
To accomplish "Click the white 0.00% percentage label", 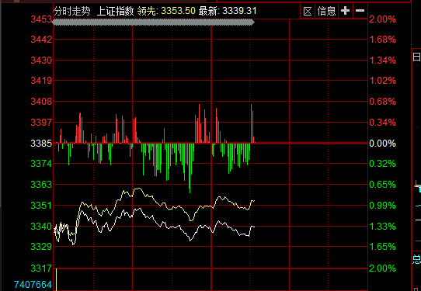I will coord(383,144).
